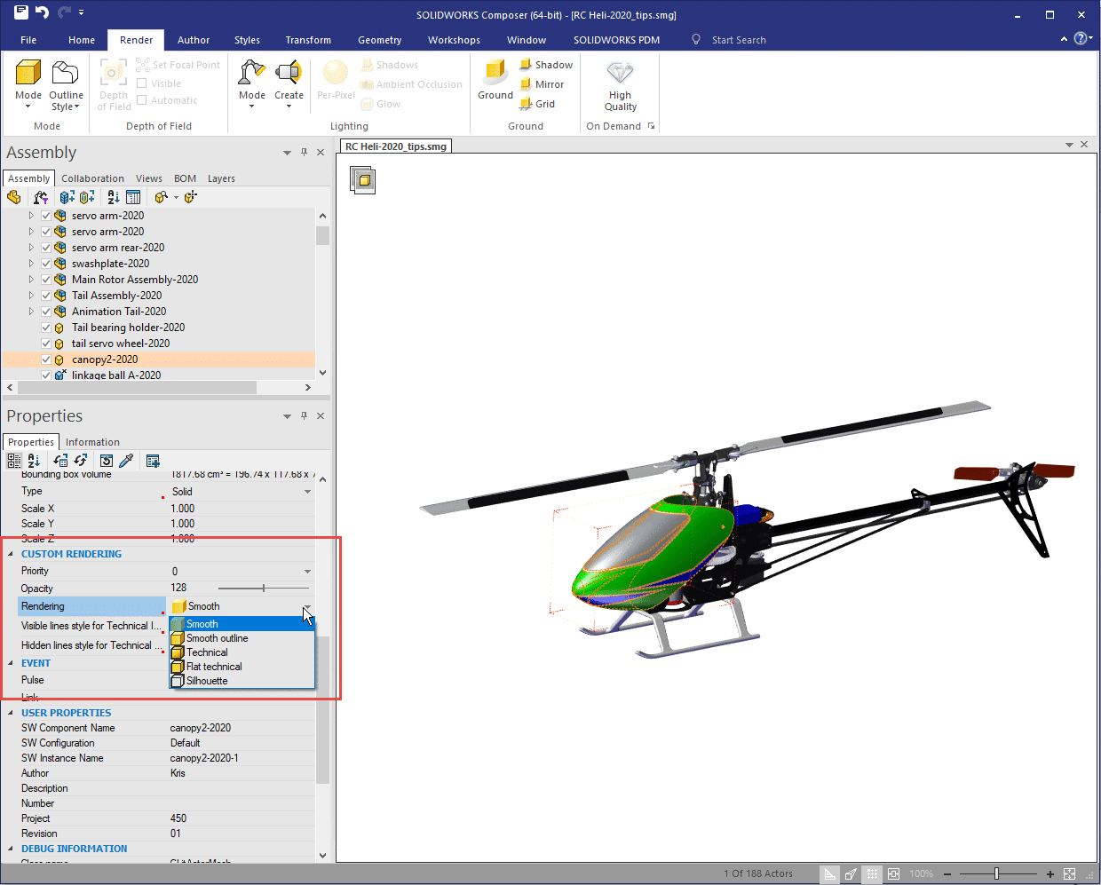Click the Ground icon in the ribbon
This screenshot has width=1101, height=885.
495,75
